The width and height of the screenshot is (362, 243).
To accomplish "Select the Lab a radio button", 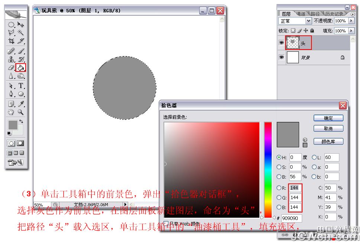I will (314, 167).
